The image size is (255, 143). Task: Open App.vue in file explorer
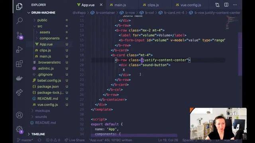coord(46,44)
